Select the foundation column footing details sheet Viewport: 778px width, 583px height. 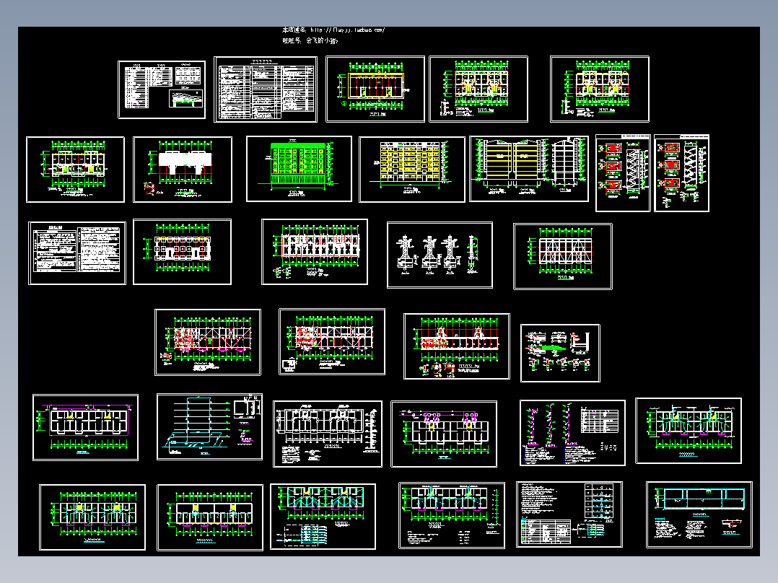pyautogui.click(x=440, y=255)
